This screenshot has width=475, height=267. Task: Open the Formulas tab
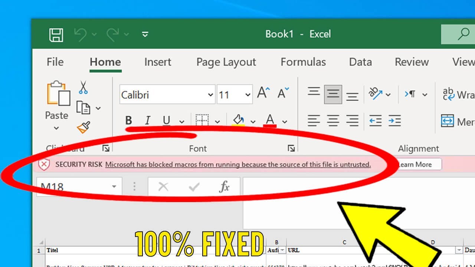[303, 62]
